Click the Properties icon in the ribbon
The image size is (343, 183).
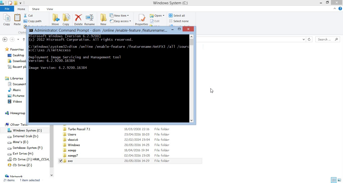142,18
